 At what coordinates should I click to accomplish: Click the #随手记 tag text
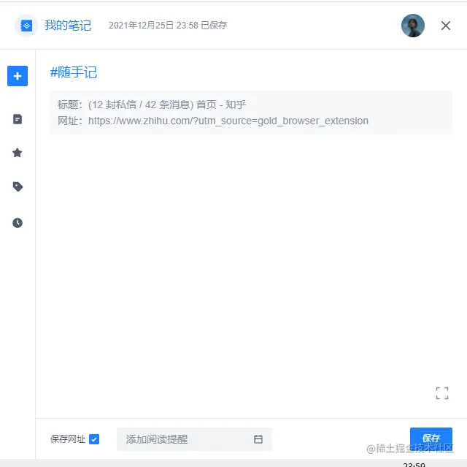(74, 72)
